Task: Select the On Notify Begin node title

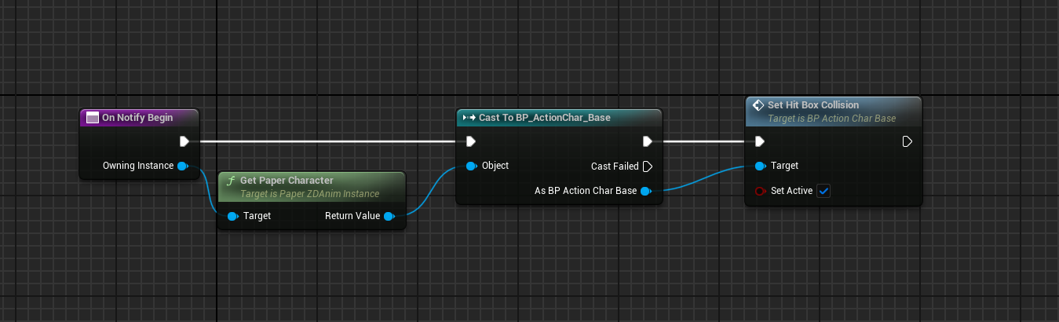Action: pyautogui.click(x=137, y=118)
